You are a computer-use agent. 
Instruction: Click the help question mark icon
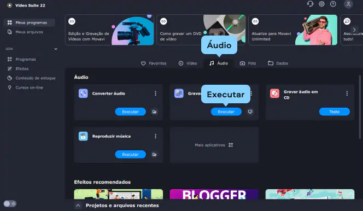pyautogui.click(x=333, y=4)
